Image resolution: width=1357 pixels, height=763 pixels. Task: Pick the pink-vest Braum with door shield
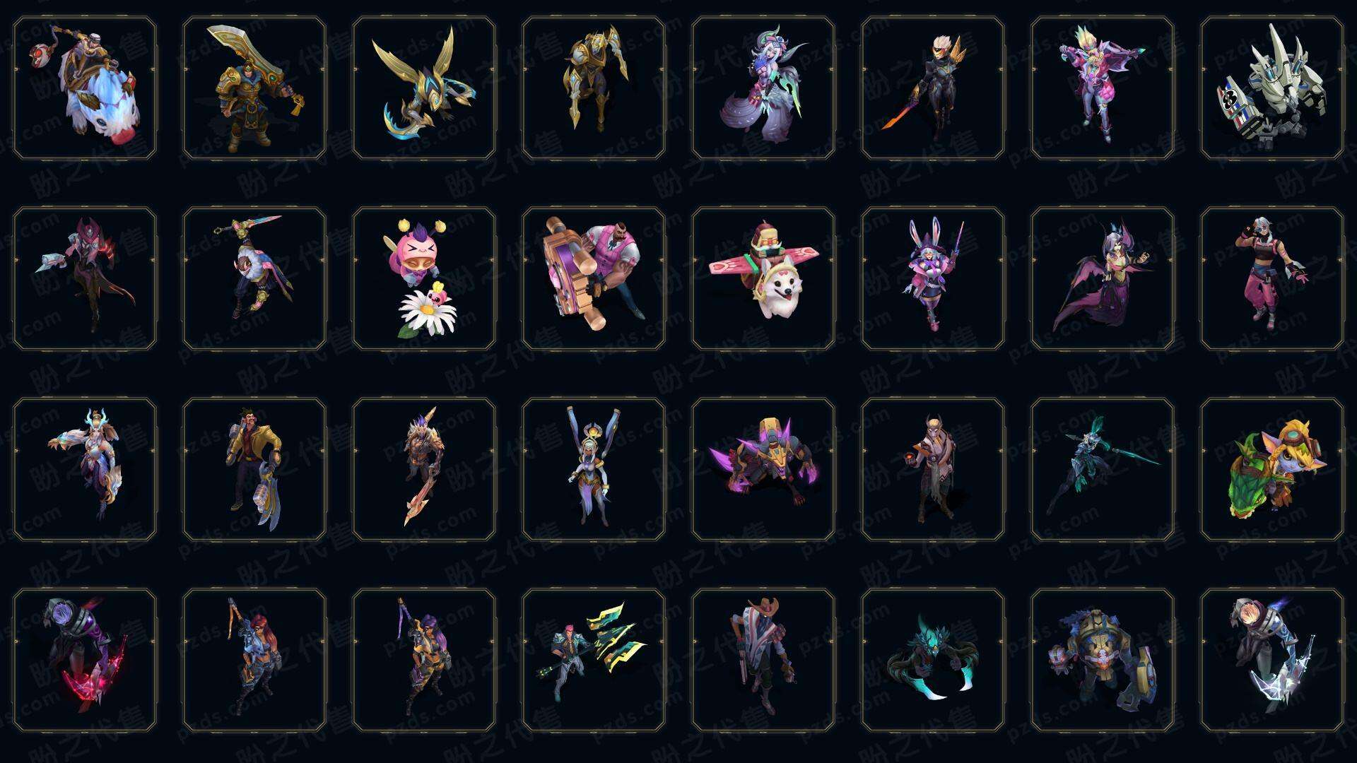point(594,278)
